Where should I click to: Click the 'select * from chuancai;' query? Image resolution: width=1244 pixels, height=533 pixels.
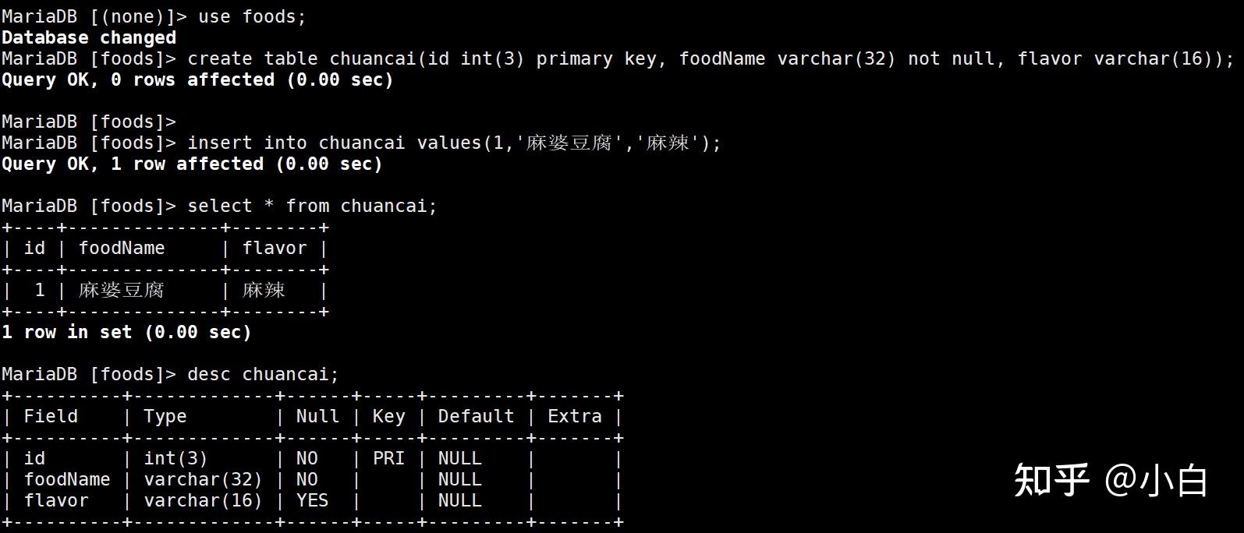click(313, 206)
